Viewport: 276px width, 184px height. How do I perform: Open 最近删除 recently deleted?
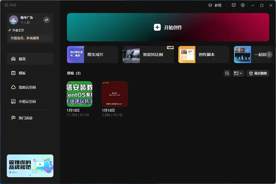click(258, 73)
